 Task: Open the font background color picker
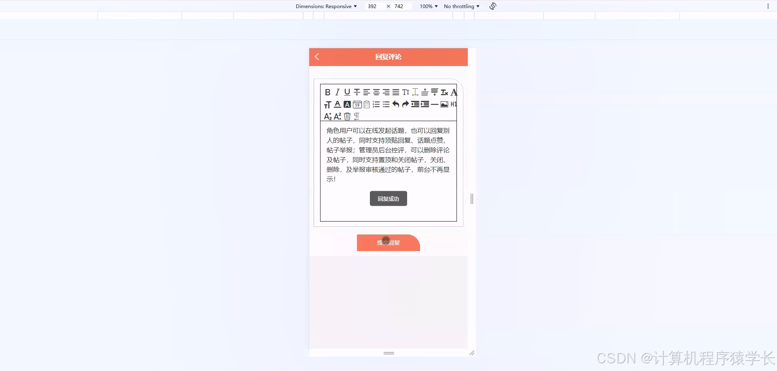[x=347, y=104]
